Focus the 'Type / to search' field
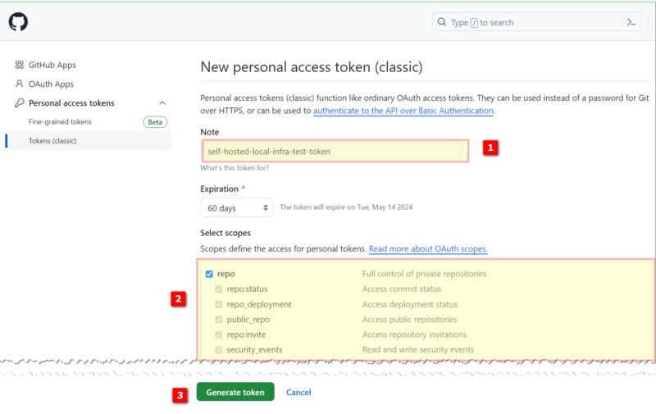The image size is (656, 414). (536, 22)
